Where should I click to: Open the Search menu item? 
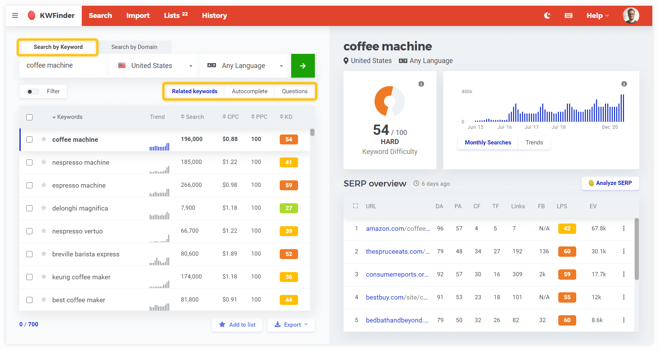[x=100, y=16]
